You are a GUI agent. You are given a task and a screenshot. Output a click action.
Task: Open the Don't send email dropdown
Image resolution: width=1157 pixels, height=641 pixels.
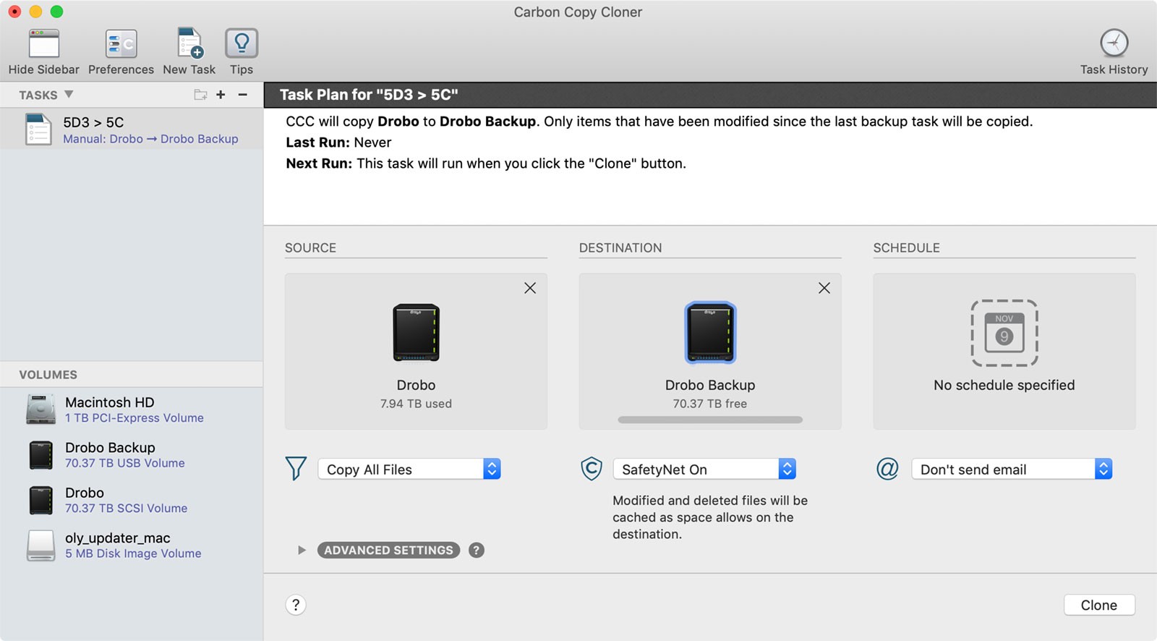[1012, 470]
